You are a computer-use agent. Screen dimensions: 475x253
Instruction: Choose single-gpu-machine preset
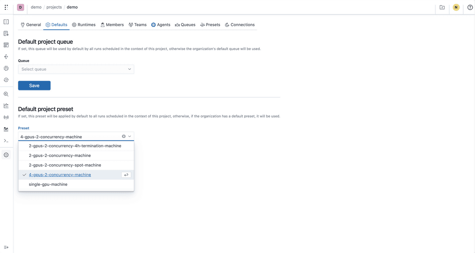[76, 184]
